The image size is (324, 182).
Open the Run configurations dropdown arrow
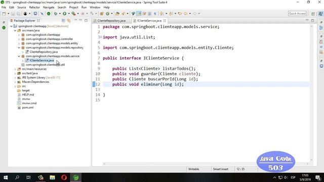tap(69, 14)
